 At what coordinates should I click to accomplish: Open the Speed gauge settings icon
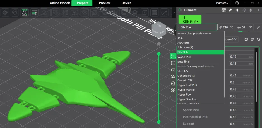pyautogui.click(x=173, y=70)
